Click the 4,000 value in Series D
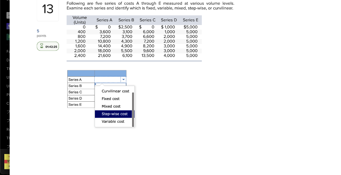 pyautogui.click(x=169, y=56)
